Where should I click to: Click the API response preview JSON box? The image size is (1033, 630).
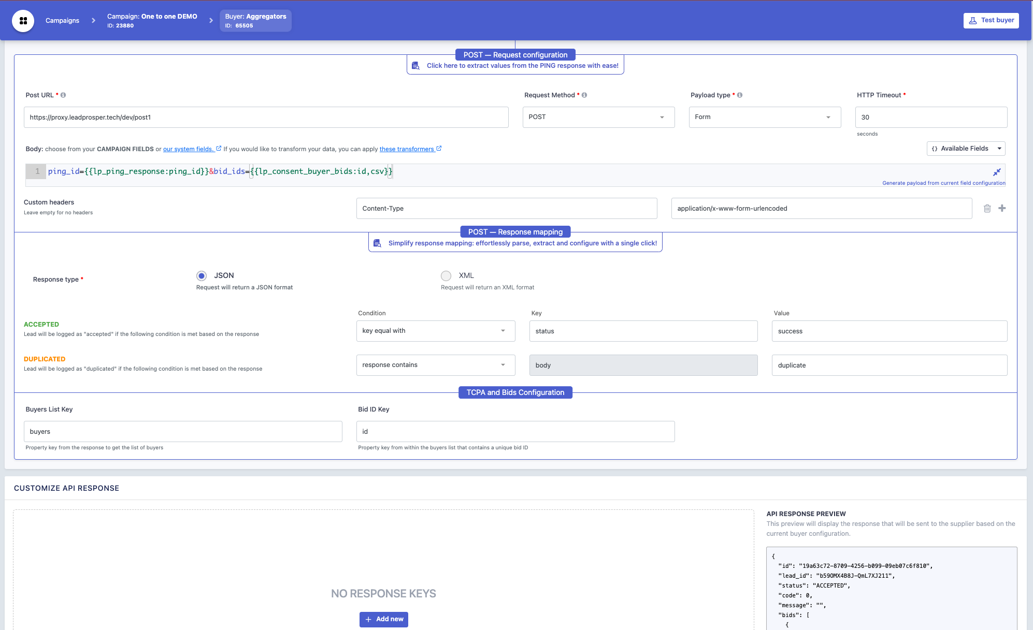pos(892,589)
